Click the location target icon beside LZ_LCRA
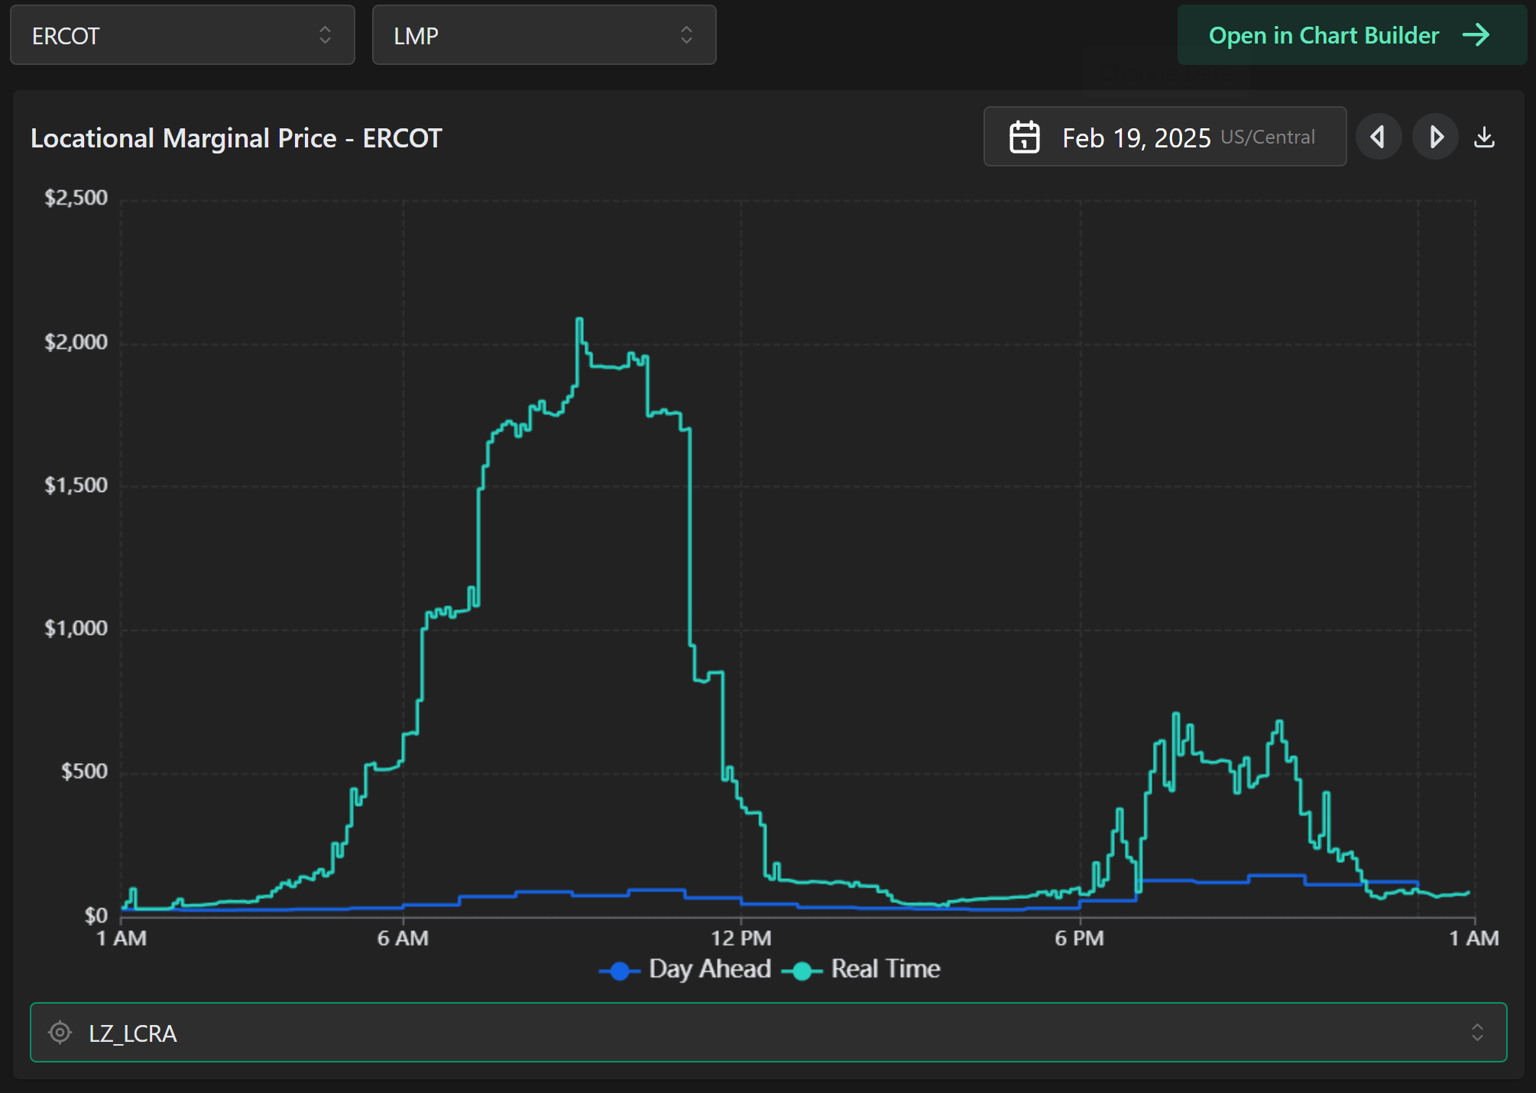The height and width of the screenshot is (1093, 1536). click(60, 1033)
